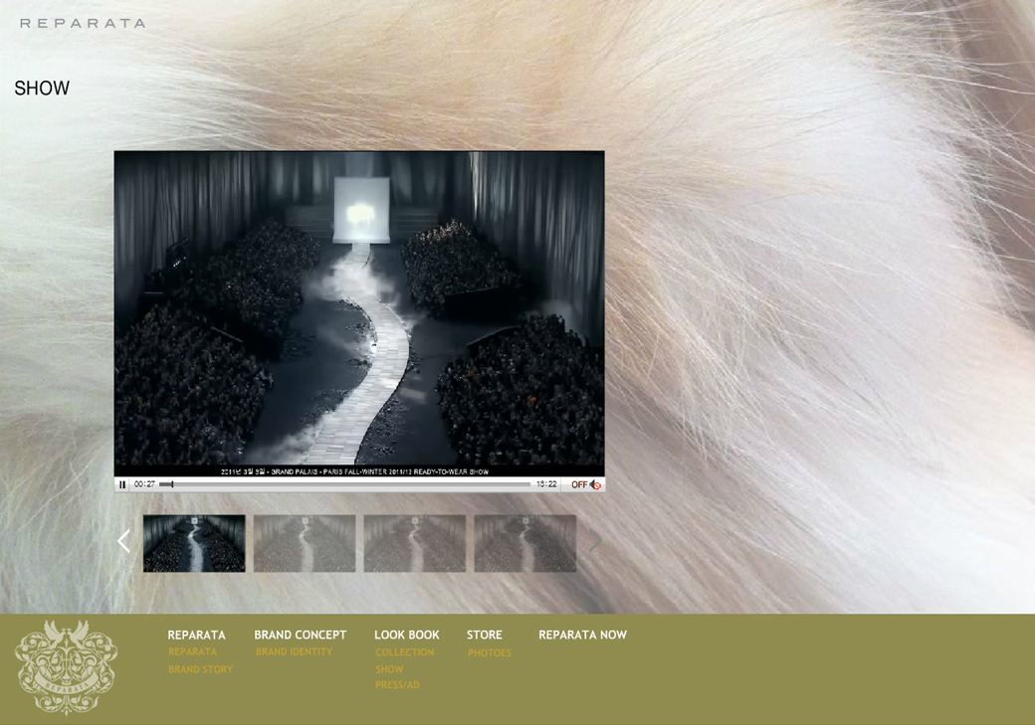Click the video progress seek bar

[x=348, y=484]
